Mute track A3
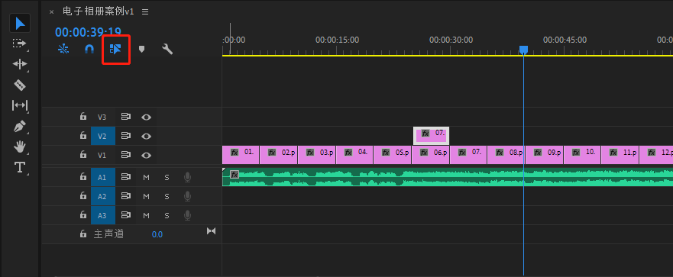Screen dimensions: 673x277 pos(147,216)
